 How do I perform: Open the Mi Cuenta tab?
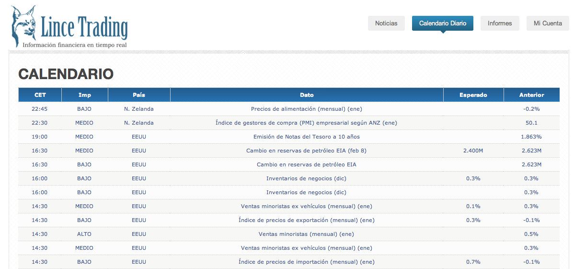548,23
